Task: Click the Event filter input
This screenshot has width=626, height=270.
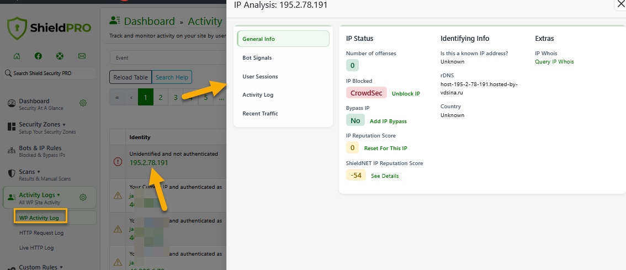Action: [x=168, y=57]
